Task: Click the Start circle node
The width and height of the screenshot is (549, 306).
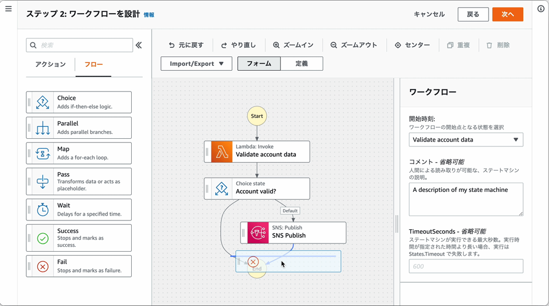Action: [256, 116]
